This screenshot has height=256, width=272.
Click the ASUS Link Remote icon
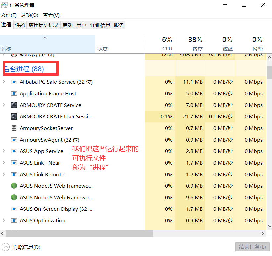14,174
